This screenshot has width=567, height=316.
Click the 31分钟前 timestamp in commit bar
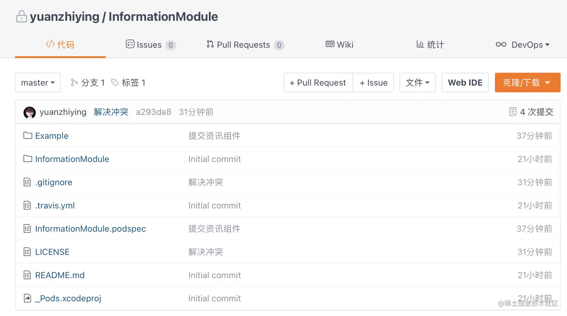point(196,112)
